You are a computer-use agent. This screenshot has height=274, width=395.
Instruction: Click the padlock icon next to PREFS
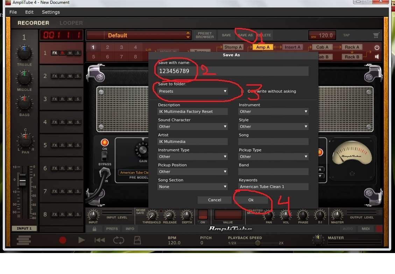pos(94,229)
